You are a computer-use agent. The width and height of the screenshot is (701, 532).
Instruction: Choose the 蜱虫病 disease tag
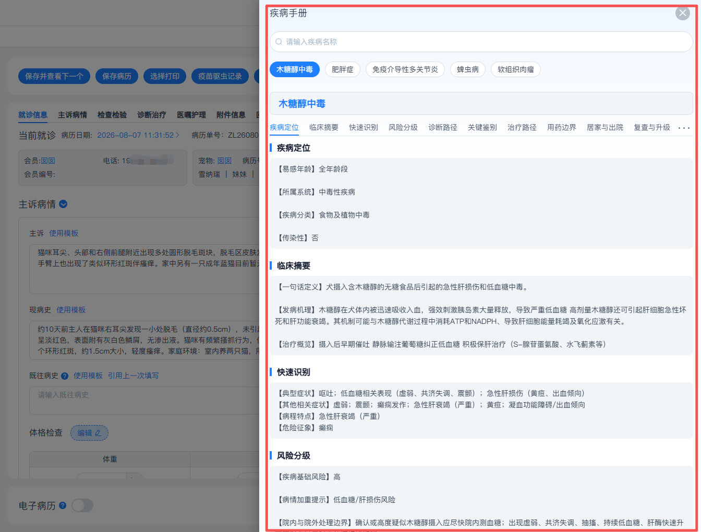(x=468, y=69)
